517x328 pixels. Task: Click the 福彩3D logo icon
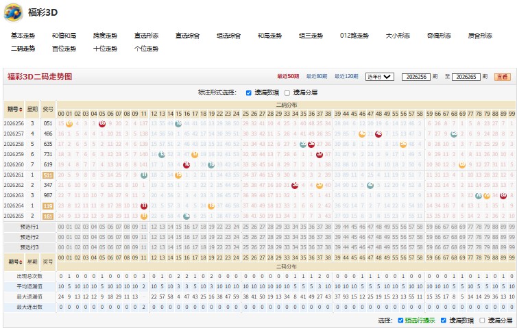coord(13,12)
